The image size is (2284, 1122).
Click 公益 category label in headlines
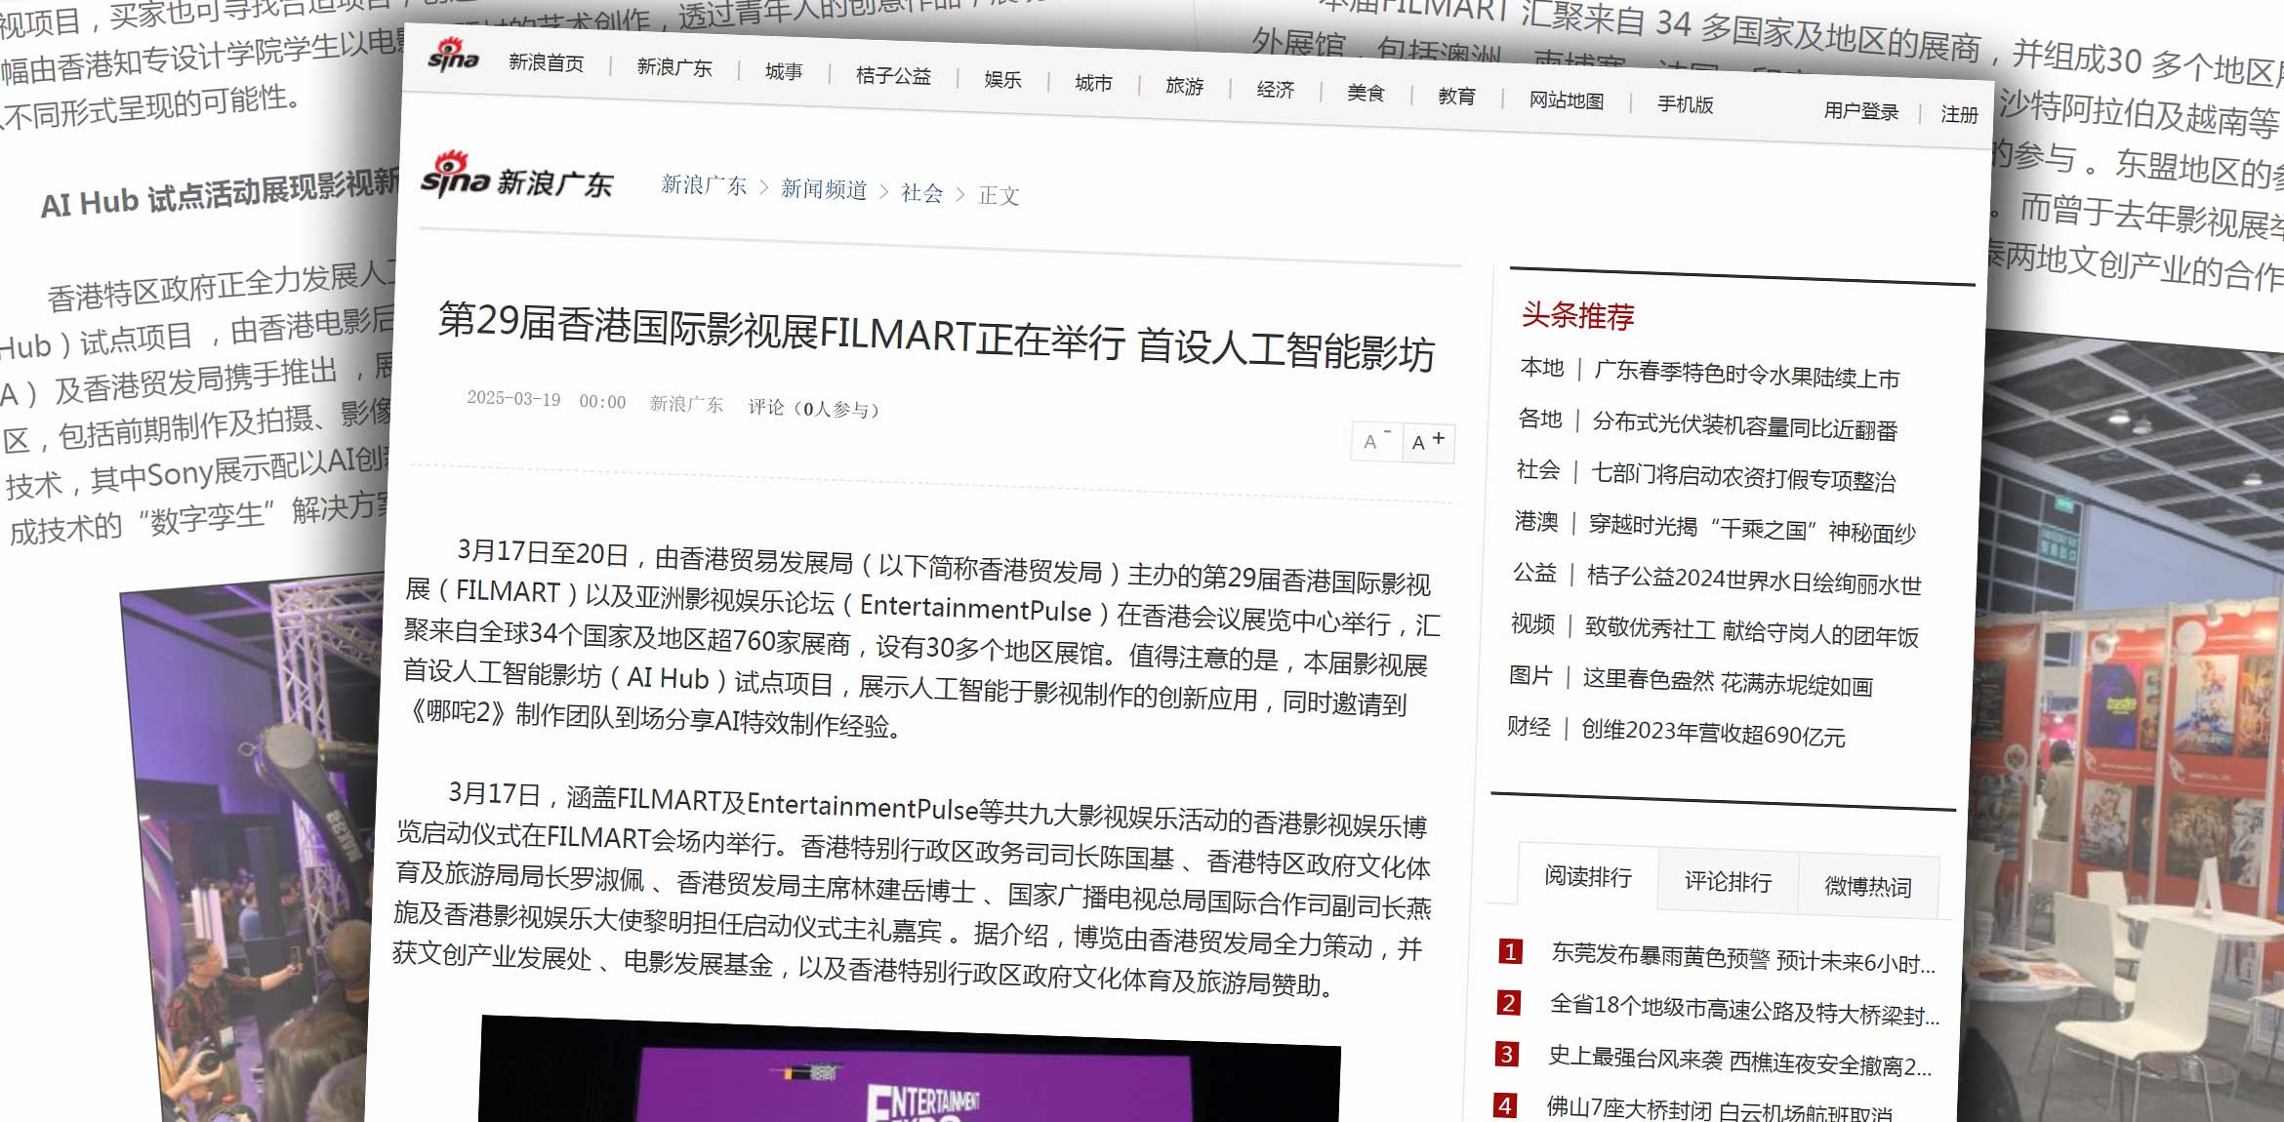point(1534,572)
